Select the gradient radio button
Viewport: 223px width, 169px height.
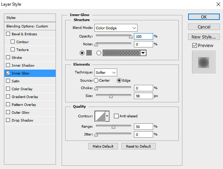click(x=99, y=53)
